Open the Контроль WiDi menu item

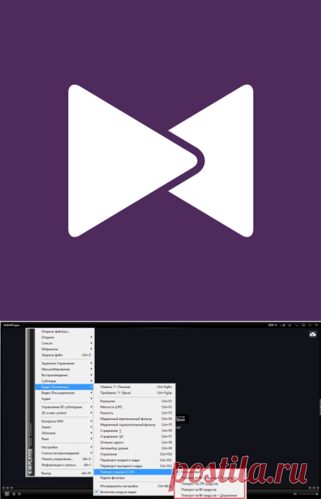coord(65,421)
